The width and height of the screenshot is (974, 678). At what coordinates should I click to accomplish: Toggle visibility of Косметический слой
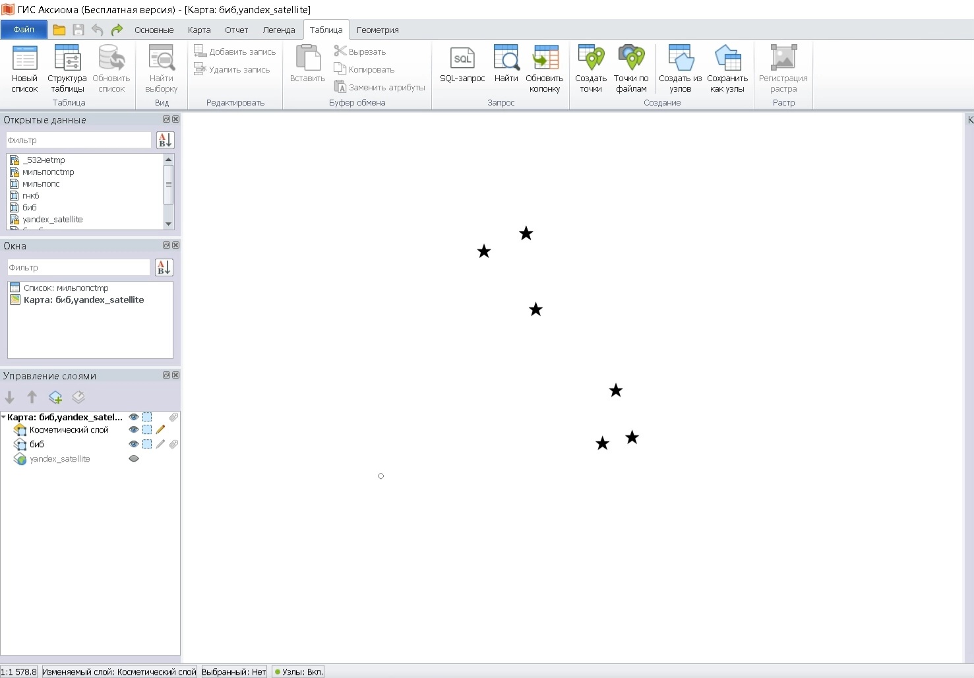(134, 430)
